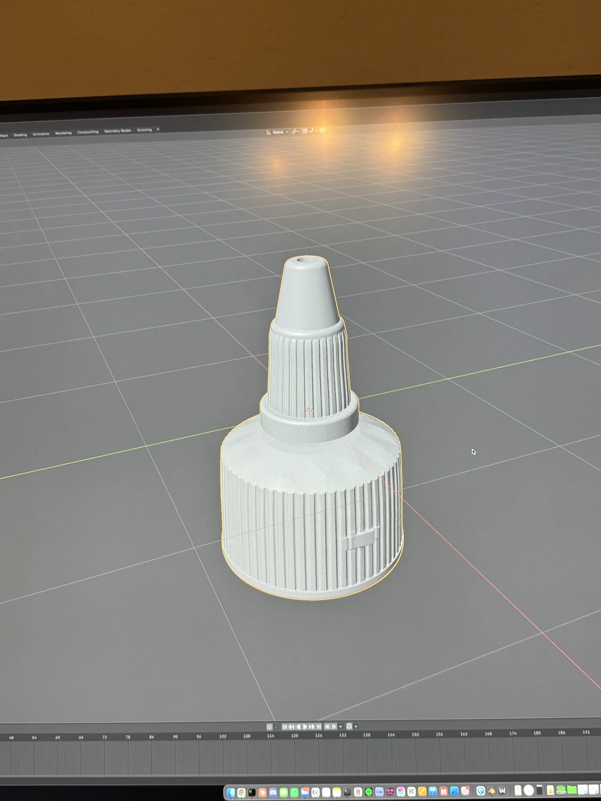Jump to the timeline start frame
The height and width of the screenshot is (801, 601).
284,727
